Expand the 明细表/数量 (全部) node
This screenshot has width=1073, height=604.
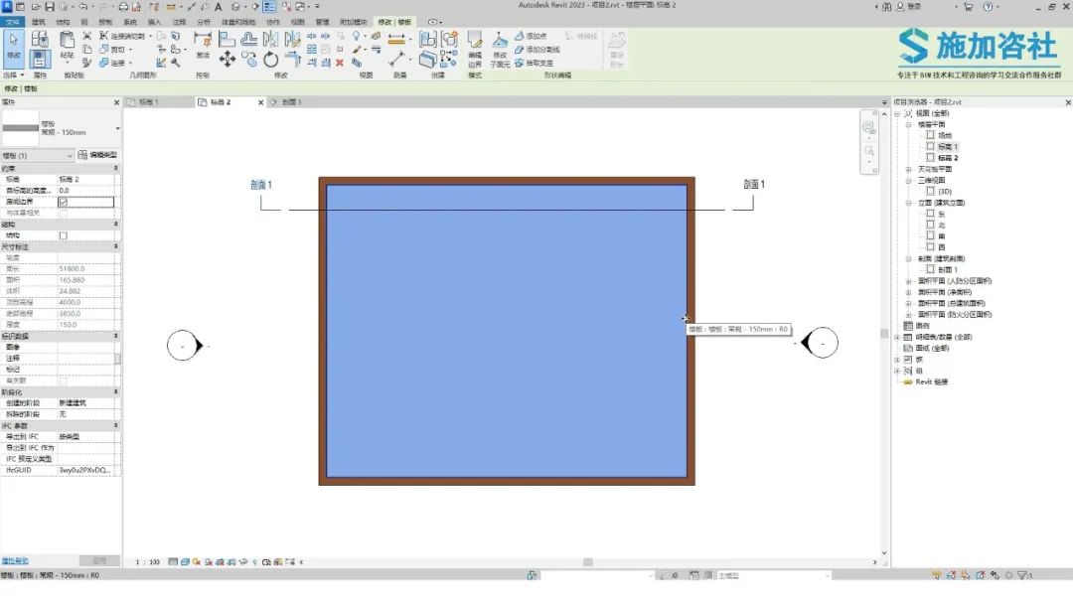(x=898, y=337)
